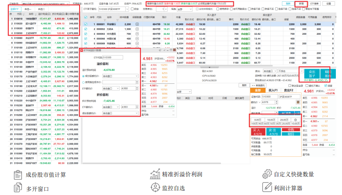
Task: Click the ETF清单 button
Action: pos(314,4)
